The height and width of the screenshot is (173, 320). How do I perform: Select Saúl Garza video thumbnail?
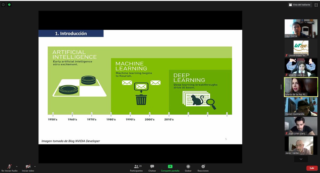click(x=301, y=28)
